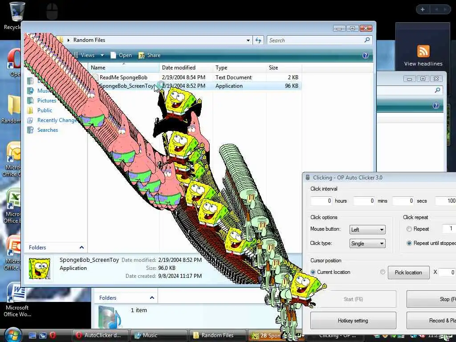
Task: Click the milliseconds field showing 100
Action: [x=445, y=201]
